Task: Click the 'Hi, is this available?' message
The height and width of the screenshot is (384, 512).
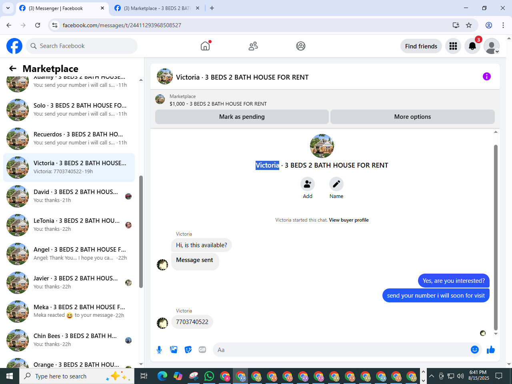Action: 202,245
